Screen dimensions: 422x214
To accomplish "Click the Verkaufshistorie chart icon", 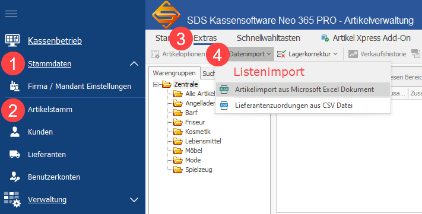I will (x=353, y=54).
